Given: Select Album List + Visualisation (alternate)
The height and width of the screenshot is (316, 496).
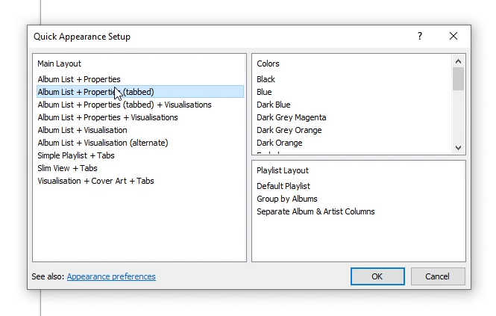Looking at the screenshot, I should [x=103, y=143].
